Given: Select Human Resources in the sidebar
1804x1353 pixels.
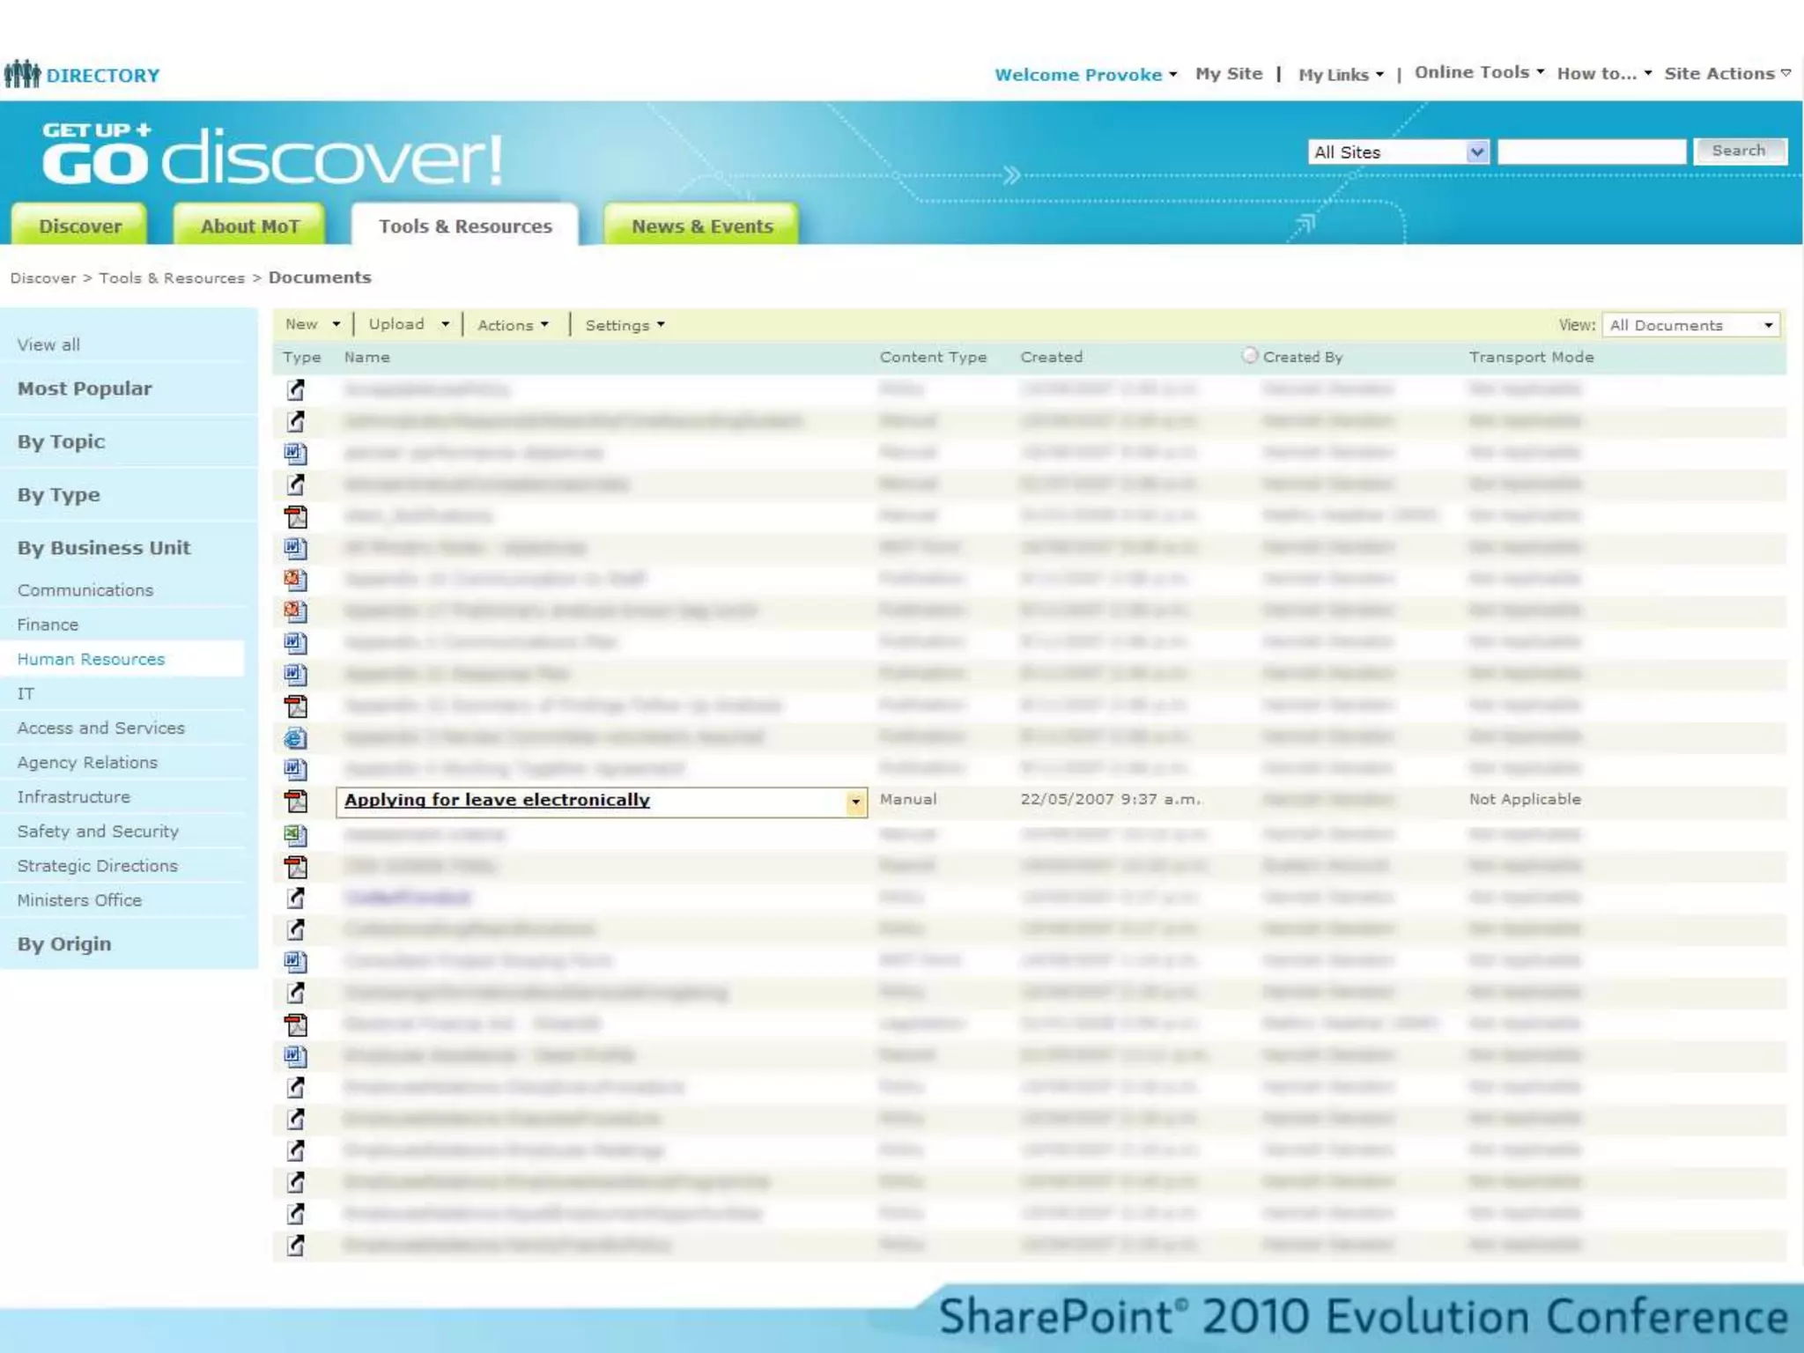Looking at the screenshot, I should tap(91, 659).
